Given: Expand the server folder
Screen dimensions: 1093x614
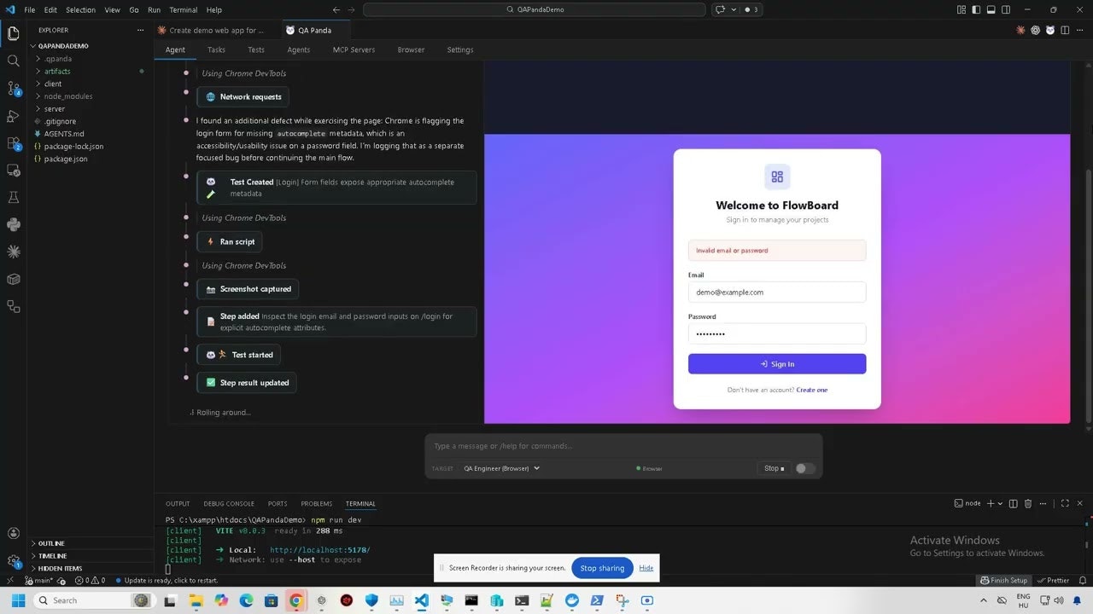Looking at the screenshot, I should click(54, 109).
